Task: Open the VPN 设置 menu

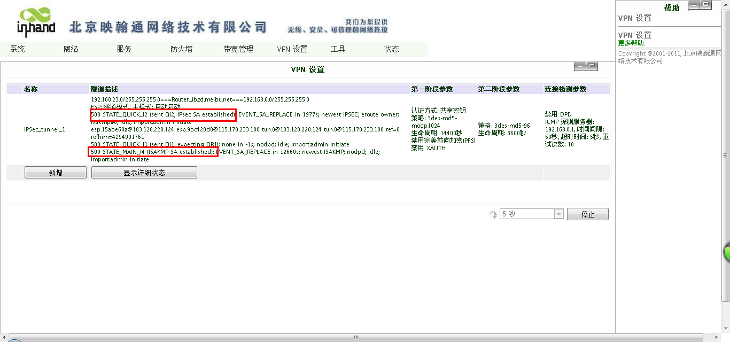Action: 292,49
